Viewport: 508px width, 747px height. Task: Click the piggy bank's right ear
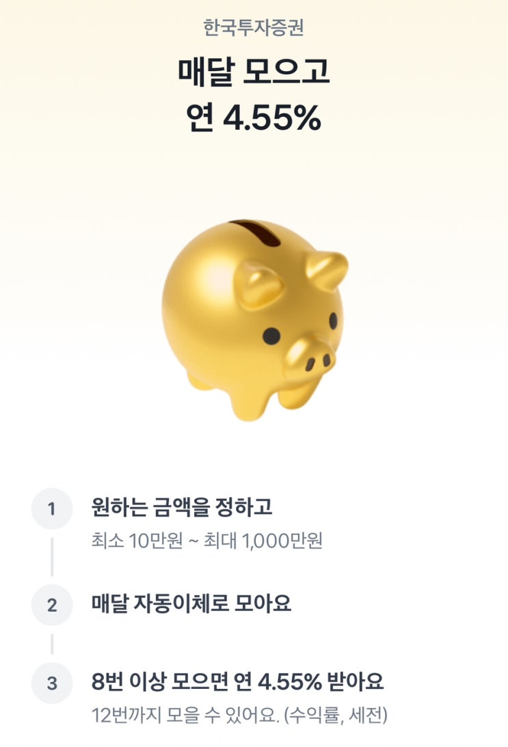pos(327,269)
